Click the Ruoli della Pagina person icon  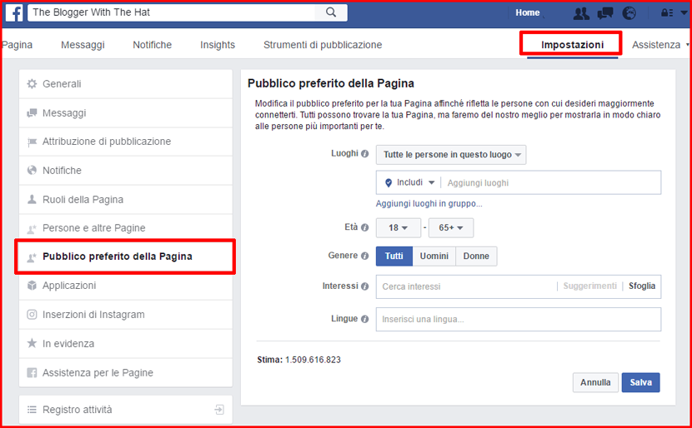(x=32, y=199)
